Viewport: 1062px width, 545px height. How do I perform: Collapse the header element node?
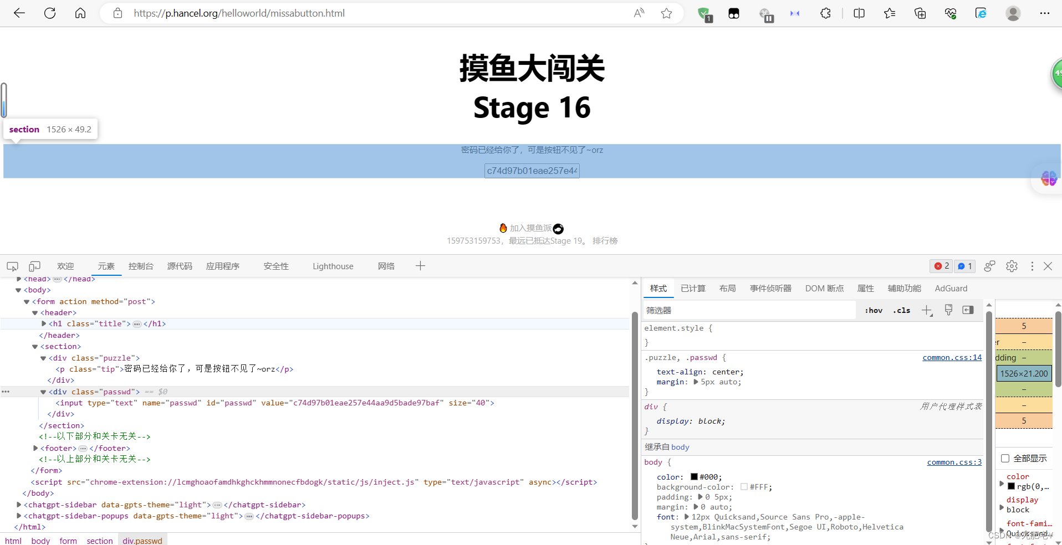tap(35, 313)
